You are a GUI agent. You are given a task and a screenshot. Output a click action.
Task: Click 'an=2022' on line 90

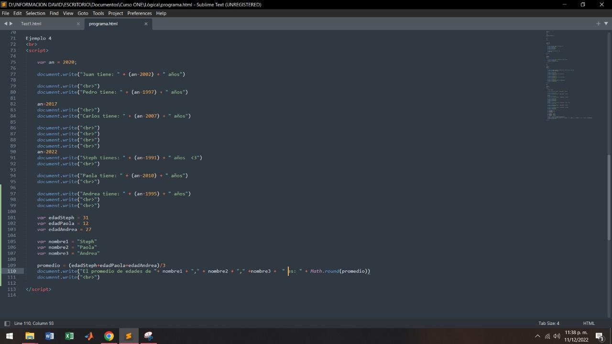pos(47,151)
